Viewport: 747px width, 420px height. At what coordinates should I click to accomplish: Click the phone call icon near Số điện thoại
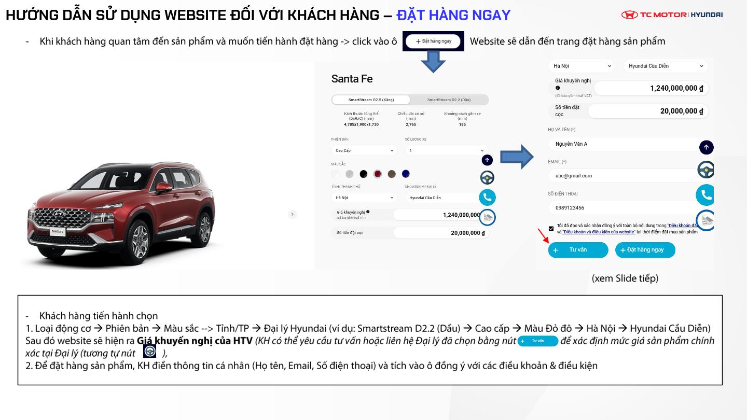(706, 195)
